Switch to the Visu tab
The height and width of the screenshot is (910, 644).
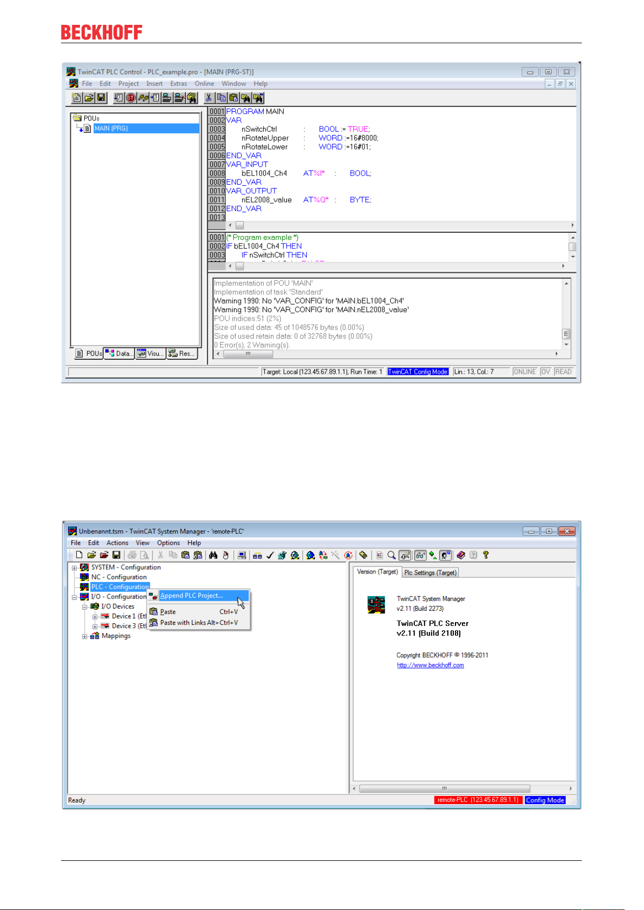pyautogui.click(x=150, y=354)
